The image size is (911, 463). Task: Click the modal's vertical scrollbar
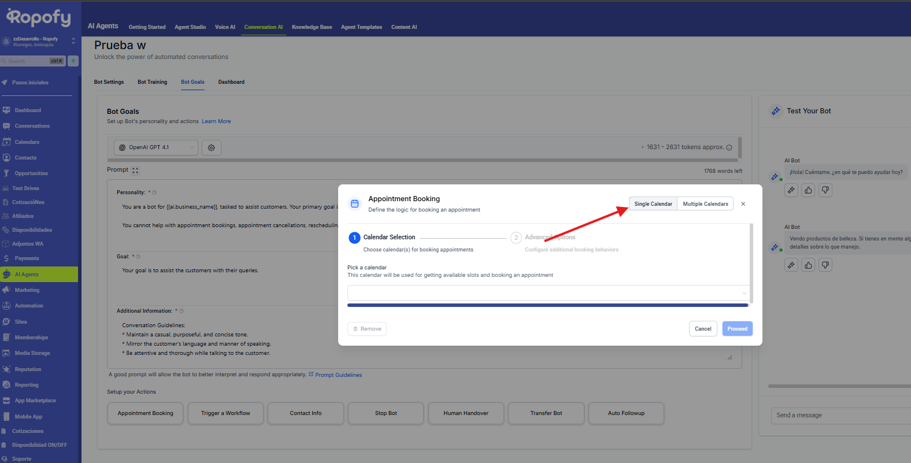751,263
